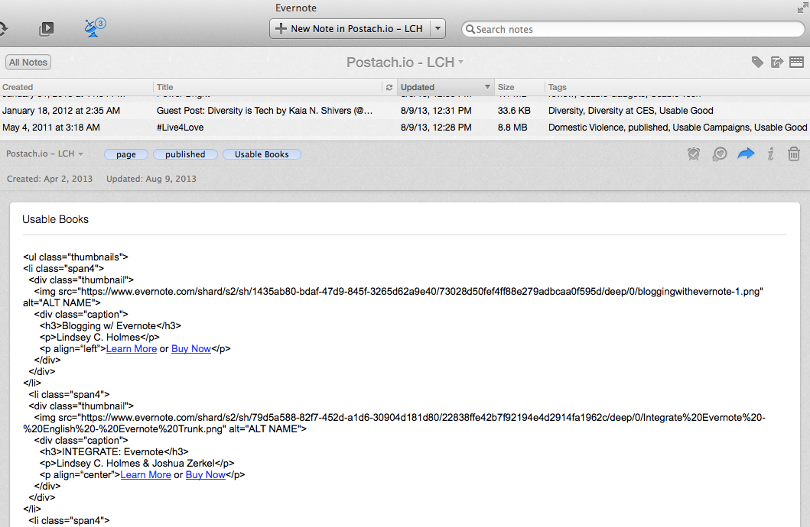Sort the notes by Created column
The width and height of the screenshot is (810, 527).
click(76, 87)
